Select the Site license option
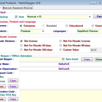The width and height of the screenshot is (102, 102). pos(22,41)
